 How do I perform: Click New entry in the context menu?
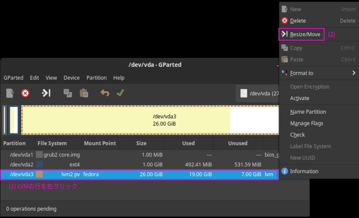click(319, 9)
